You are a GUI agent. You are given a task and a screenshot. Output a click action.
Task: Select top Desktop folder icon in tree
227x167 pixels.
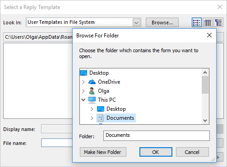pos(83,73)
